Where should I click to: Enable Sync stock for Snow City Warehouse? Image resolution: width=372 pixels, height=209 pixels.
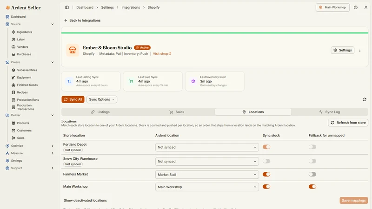click(266, 161)
